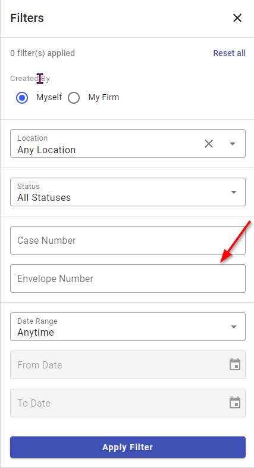Image resolution: width=254 pixels, height=468 pixels.
Task: Click Reset all link
Action: pos(229,53)
